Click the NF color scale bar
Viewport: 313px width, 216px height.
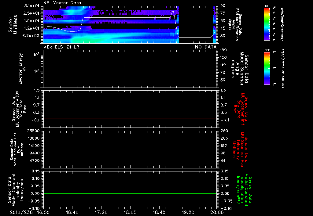pos(267,24)
